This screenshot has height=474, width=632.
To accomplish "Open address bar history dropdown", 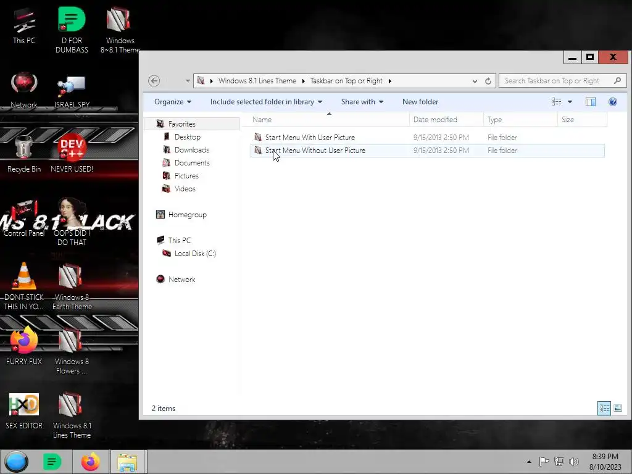I will [475, 81].
